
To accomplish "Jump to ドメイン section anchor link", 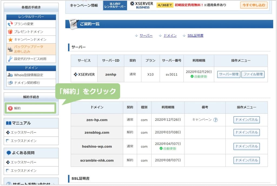I will (x=170, y=35).
